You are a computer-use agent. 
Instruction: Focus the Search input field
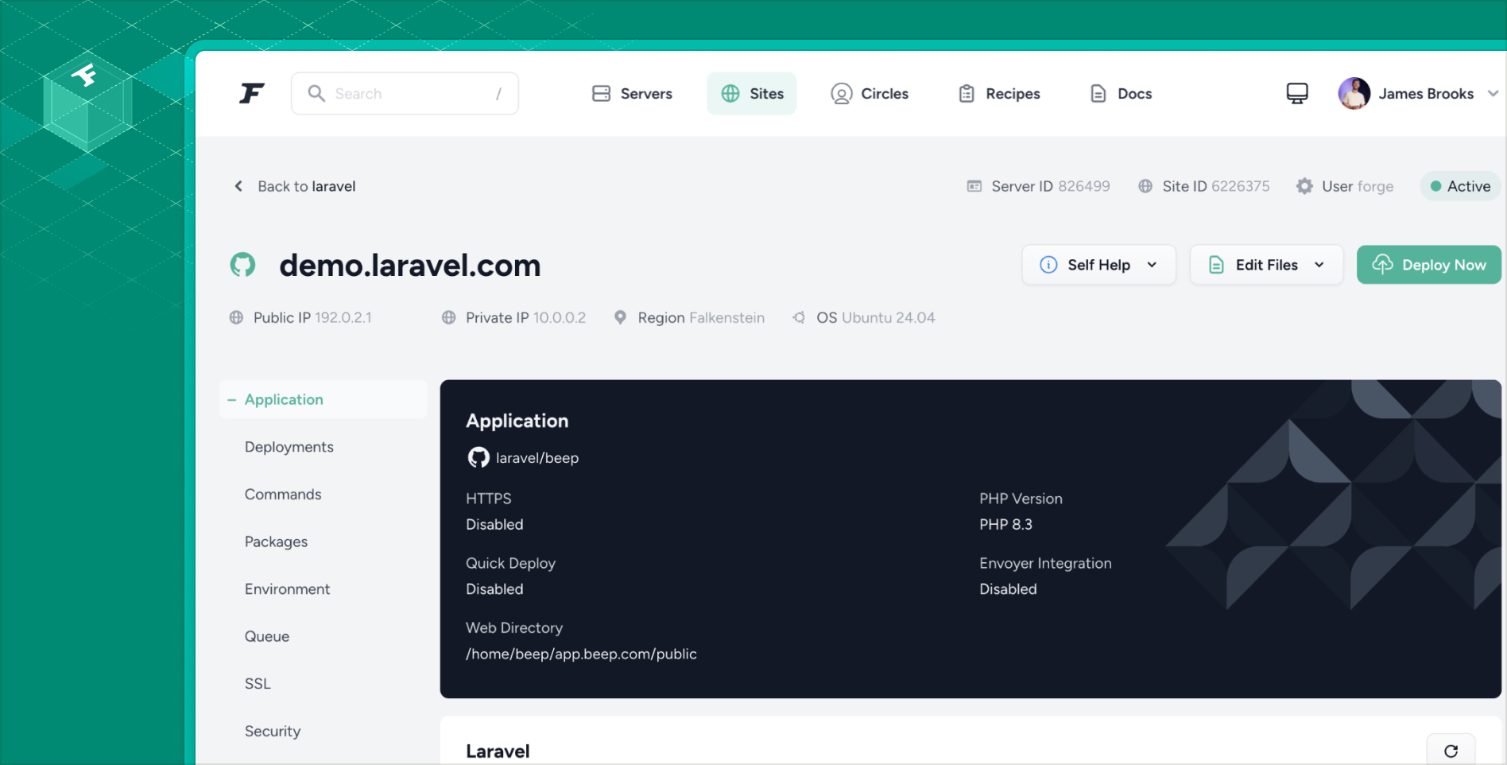coord(405,94)
